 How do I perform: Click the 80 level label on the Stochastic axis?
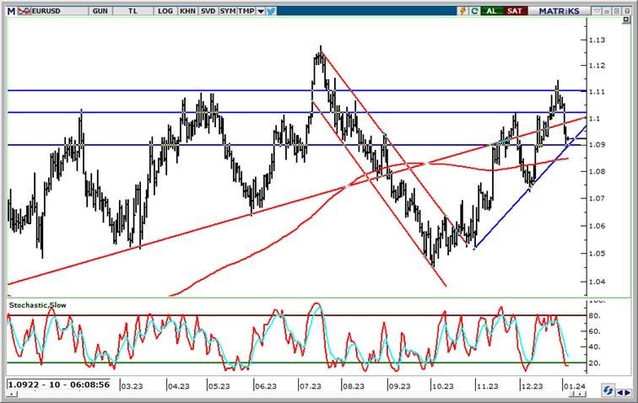click(x=595, y=315)
